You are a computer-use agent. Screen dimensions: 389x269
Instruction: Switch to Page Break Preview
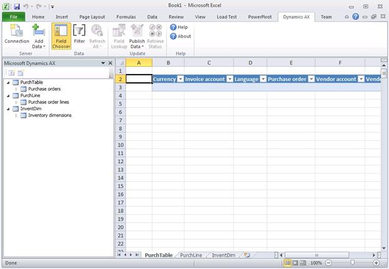coord(303,263)
